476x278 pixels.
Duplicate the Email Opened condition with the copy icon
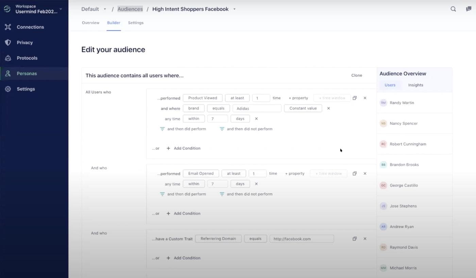pyautogui.click(x=355, y=173)
